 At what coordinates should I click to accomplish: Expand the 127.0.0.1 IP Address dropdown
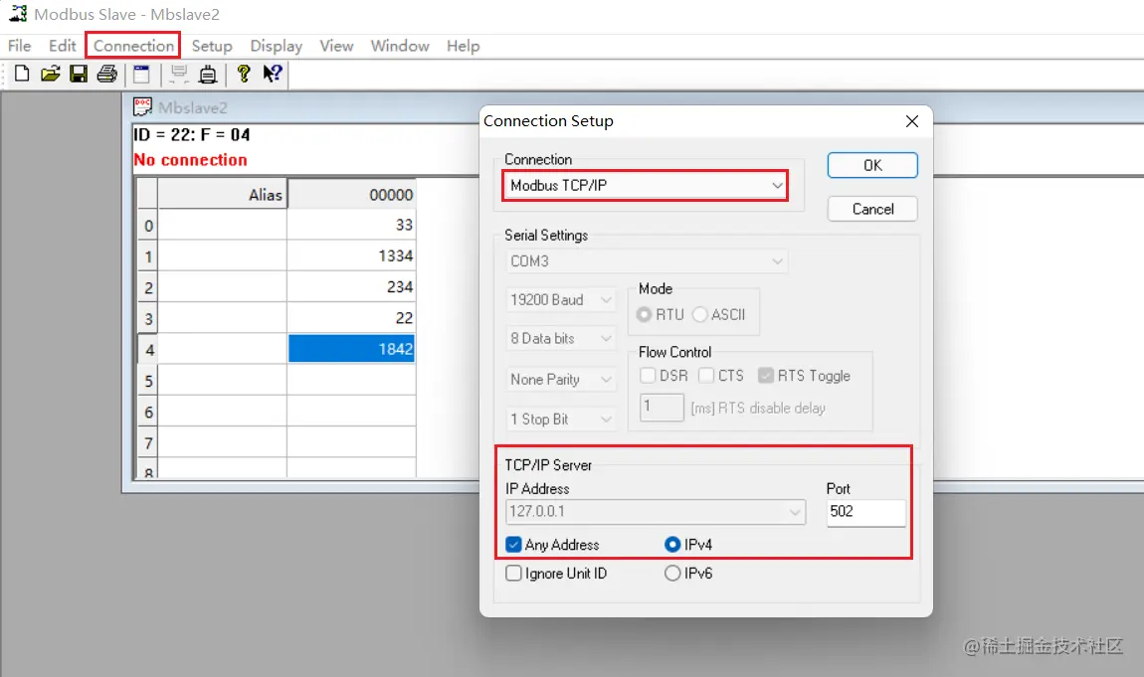656,512
